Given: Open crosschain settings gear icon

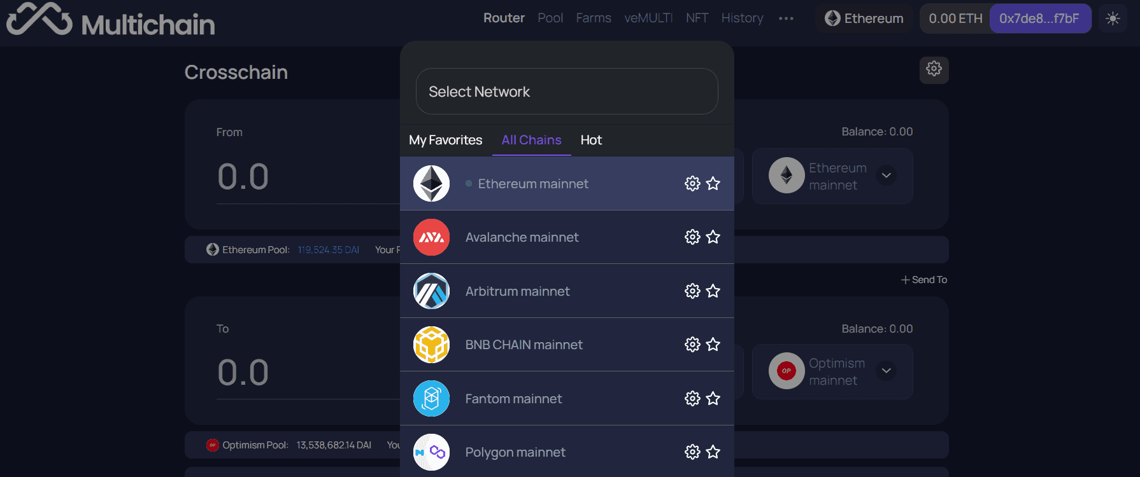Looking at the screenshot, I should [934, 69].
